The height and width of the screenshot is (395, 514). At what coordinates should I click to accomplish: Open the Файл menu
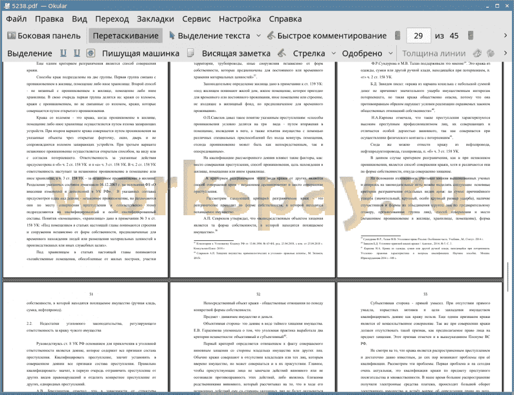tap(16, 19)
